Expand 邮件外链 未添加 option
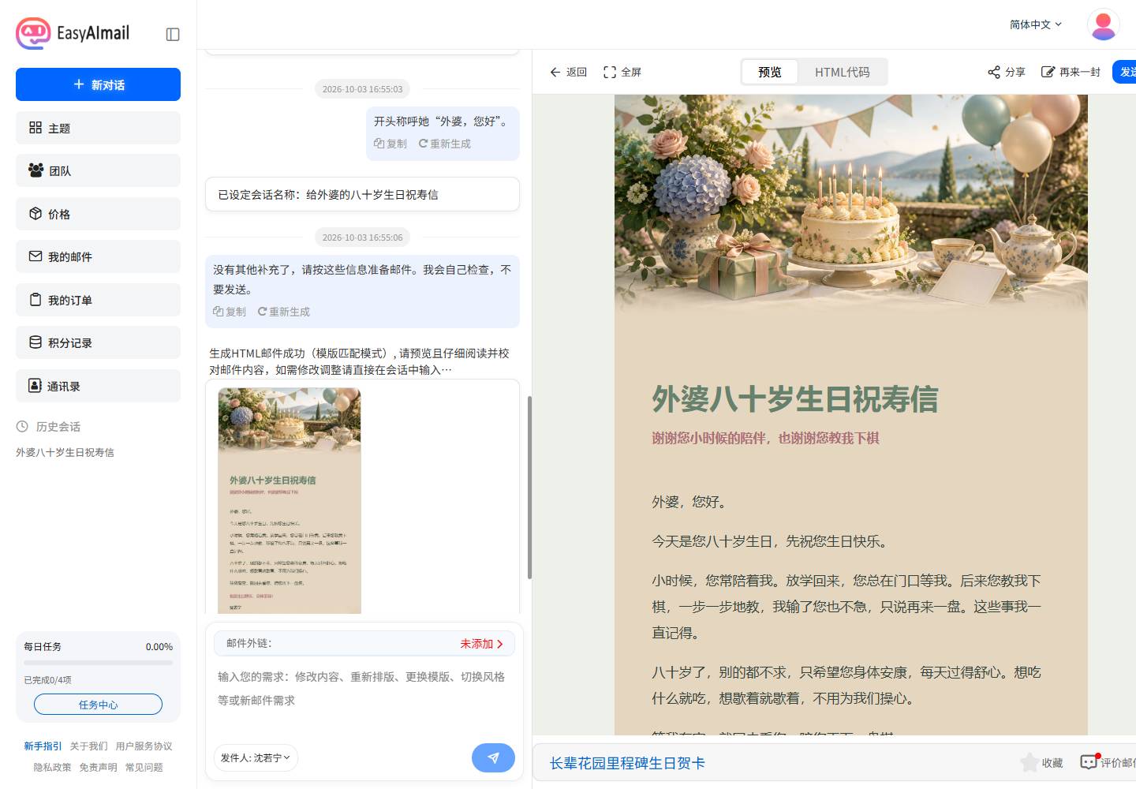 481,644
